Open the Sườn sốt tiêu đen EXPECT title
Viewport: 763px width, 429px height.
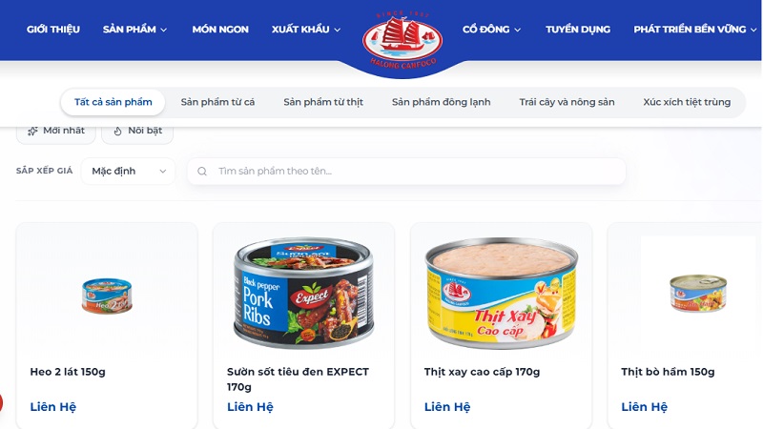[x=298, y=378]
